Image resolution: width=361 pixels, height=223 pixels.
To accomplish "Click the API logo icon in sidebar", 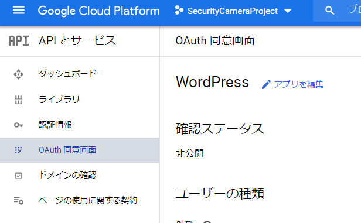I will (x=19, y=41).
